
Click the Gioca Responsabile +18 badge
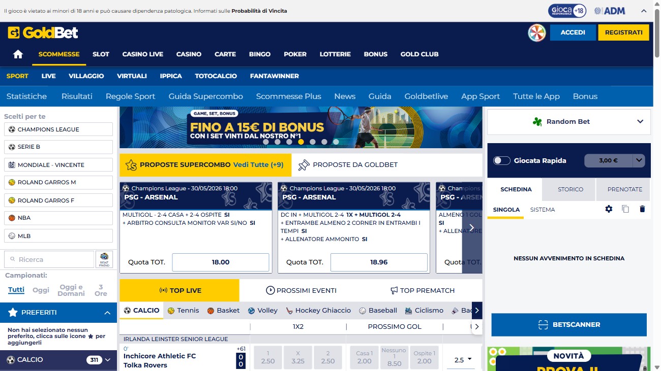[567, 11]
